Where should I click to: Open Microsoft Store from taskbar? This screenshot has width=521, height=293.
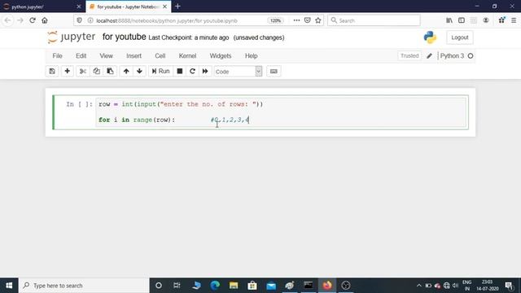[252, 286]
